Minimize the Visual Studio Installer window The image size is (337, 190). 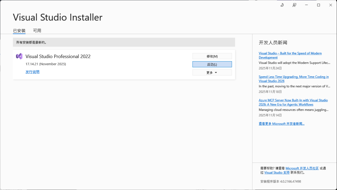(306, 5)
